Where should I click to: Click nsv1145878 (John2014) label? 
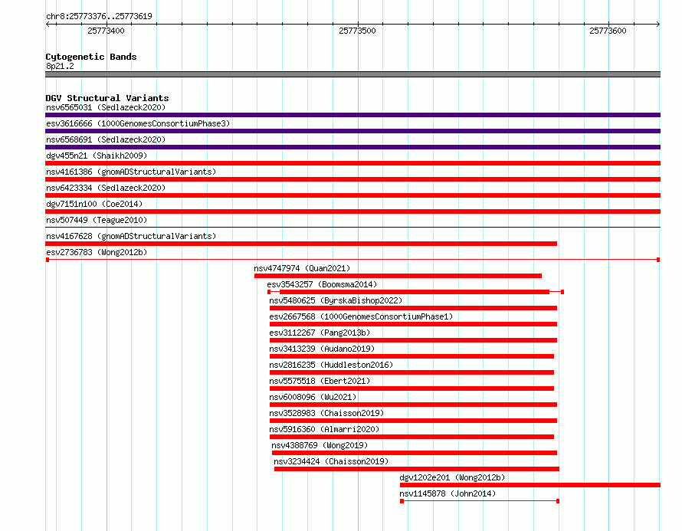(448, 493)
